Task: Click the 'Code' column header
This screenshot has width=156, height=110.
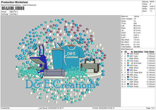Action: [146, 52]
